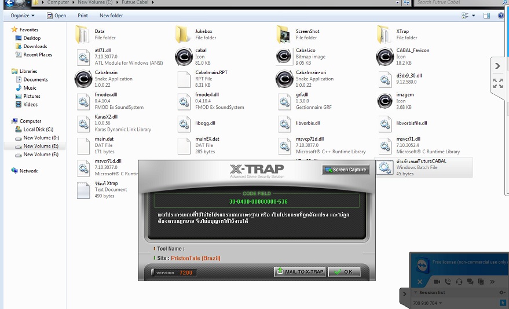
Task: Expand the TeamViewer Session list
Action: coord(416,292)
